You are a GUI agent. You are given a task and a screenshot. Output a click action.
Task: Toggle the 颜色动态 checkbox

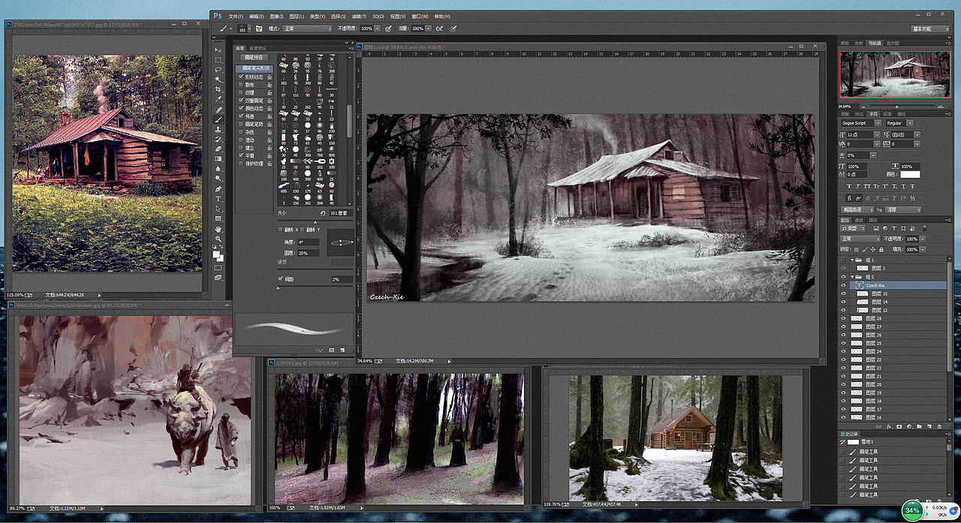coord(241,109)
